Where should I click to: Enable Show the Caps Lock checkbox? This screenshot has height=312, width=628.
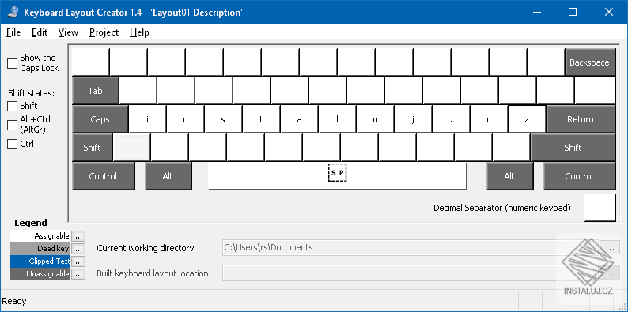[x=13, y=63]
